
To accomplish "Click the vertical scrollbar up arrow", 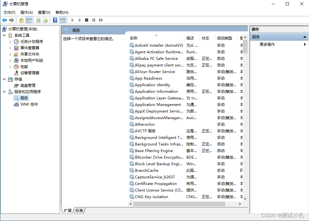I will [x=245, y=37].
